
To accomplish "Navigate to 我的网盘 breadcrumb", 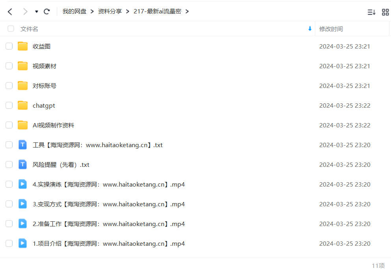I will (x=74, y=11).
